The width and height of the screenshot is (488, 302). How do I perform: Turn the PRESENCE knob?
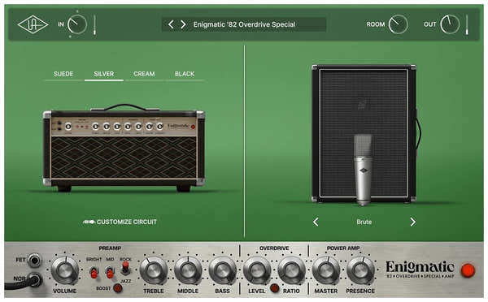pos(360,270)
